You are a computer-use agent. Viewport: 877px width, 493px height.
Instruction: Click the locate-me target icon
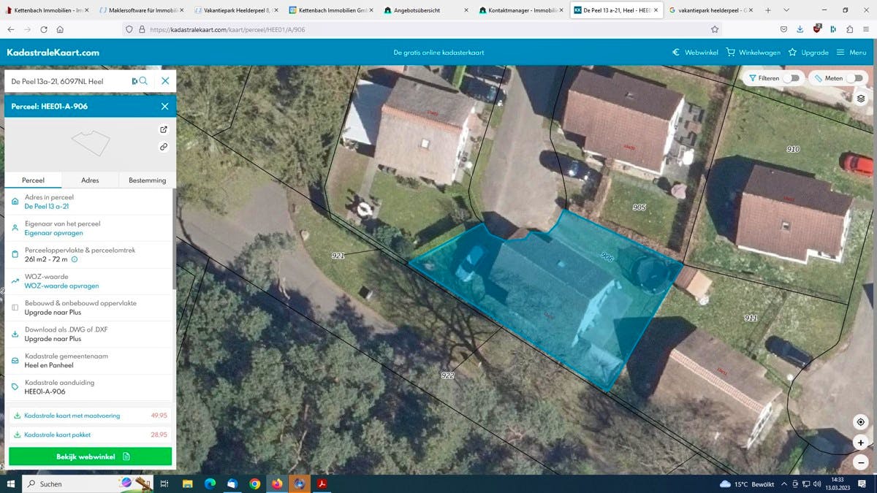[x=861, y=422]
